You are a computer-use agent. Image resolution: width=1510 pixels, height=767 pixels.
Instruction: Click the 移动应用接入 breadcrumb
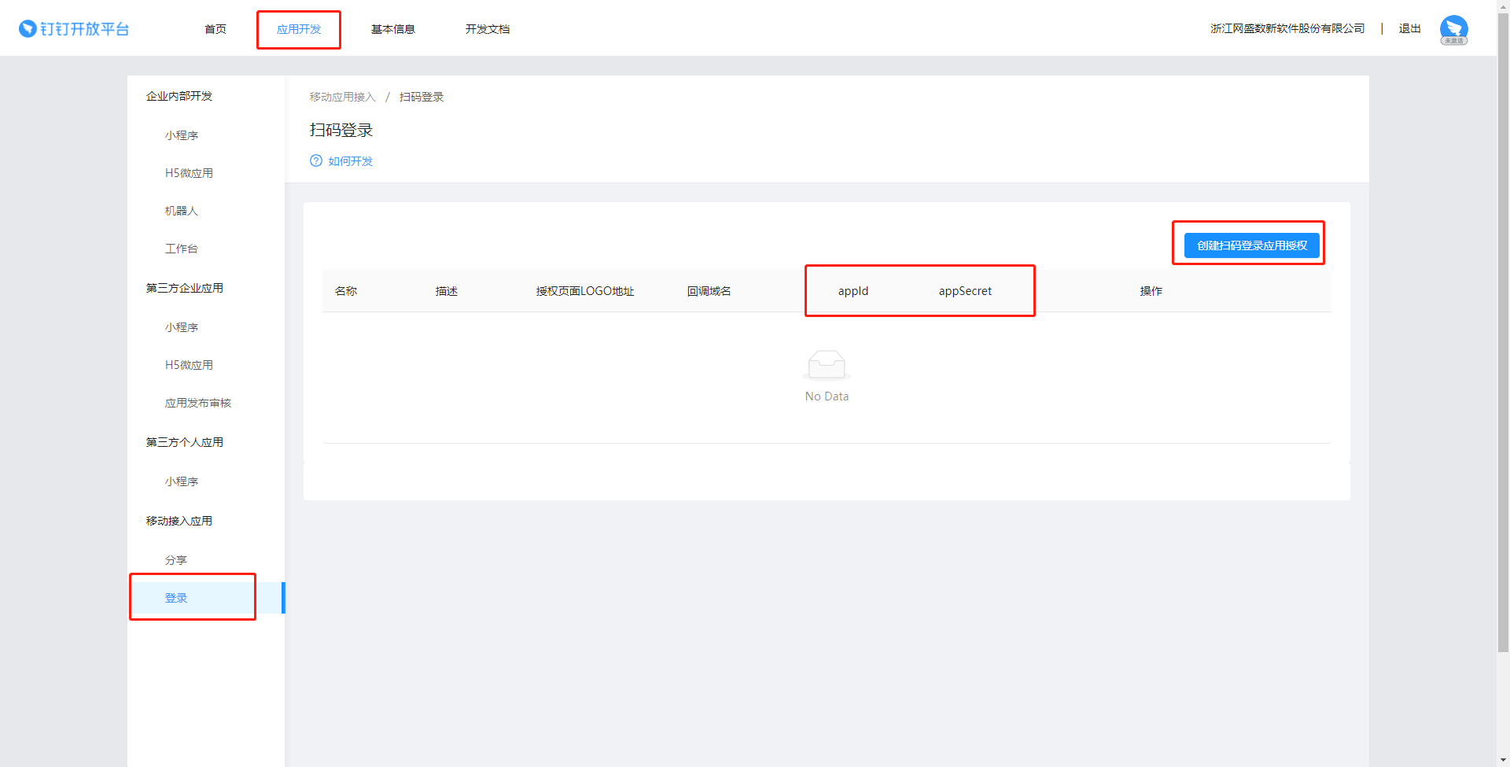tap(343, 97)
